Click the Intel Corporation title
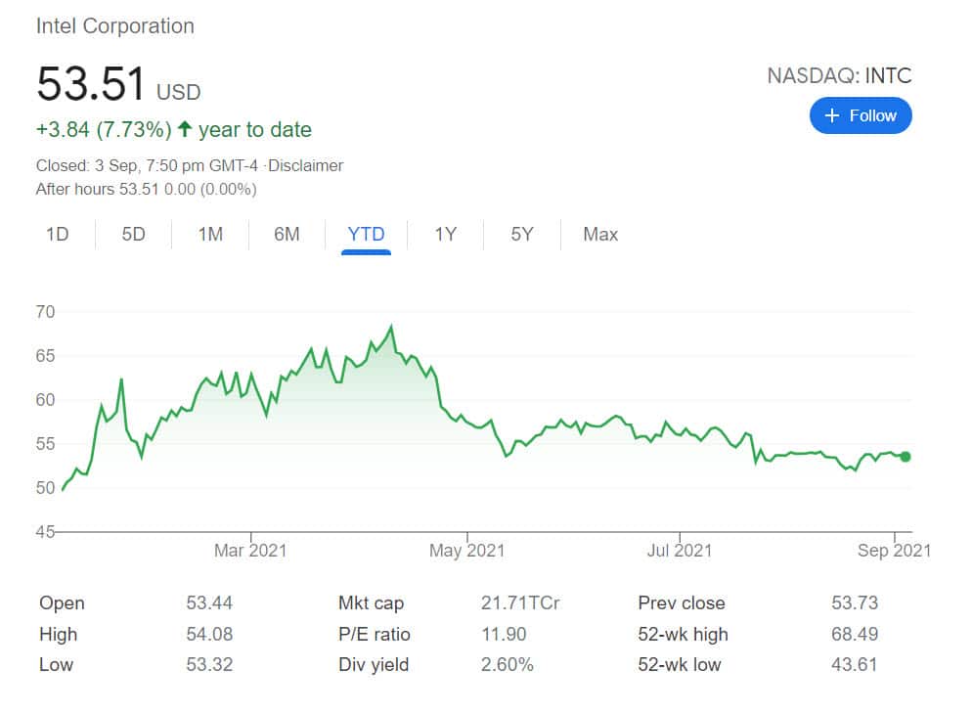The width and height of the screenshot is (972, 713). [x=115, y=26]
